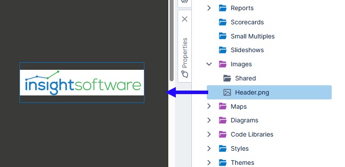Expand the Code Libraries folder chevron
This screenshot has width=345, height=167.
click(x=209, y=134)
